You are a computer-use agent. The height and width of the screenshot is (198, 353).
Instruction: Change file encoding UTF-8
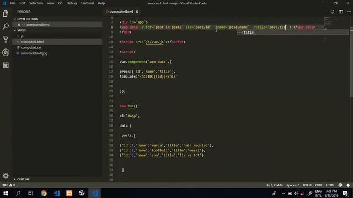[x=307, y=185]
